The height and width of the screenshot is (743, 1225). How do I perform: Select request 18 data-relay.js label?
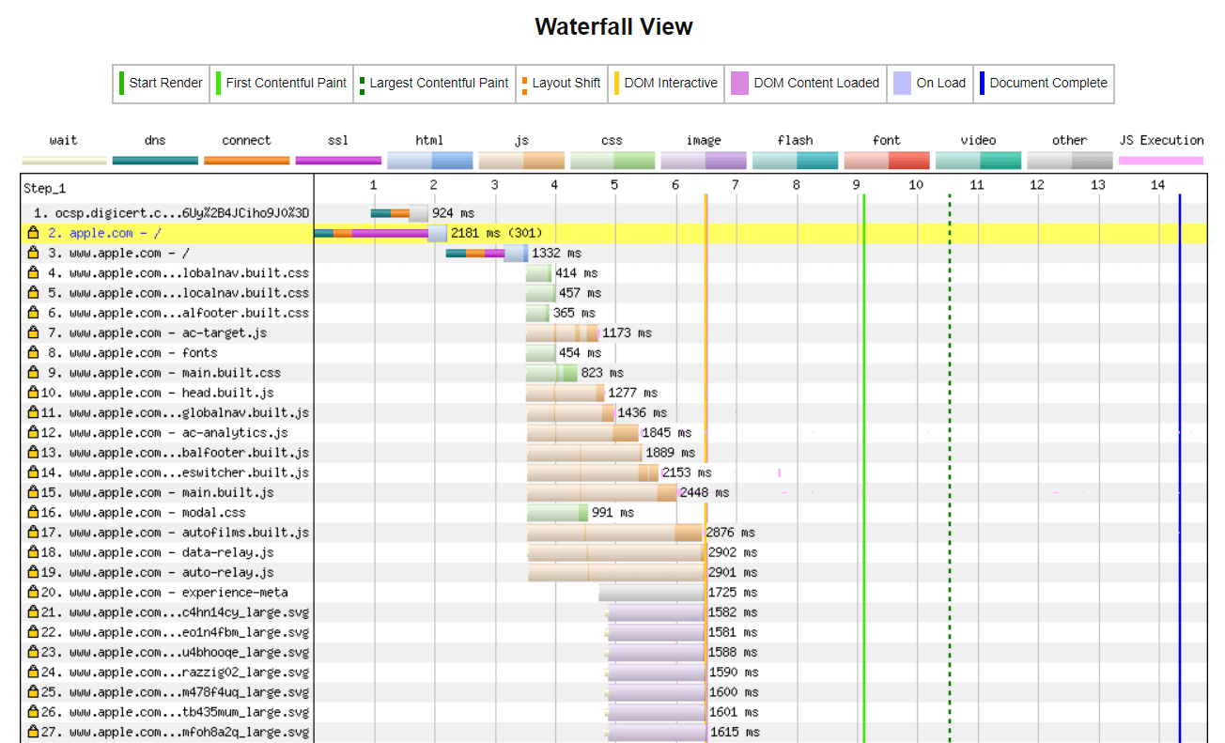(x=158, y=552)
